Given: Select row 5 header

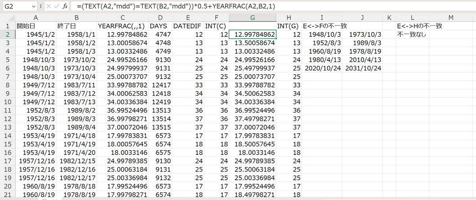Looking at the screenshot, I should tap(8, 60).
